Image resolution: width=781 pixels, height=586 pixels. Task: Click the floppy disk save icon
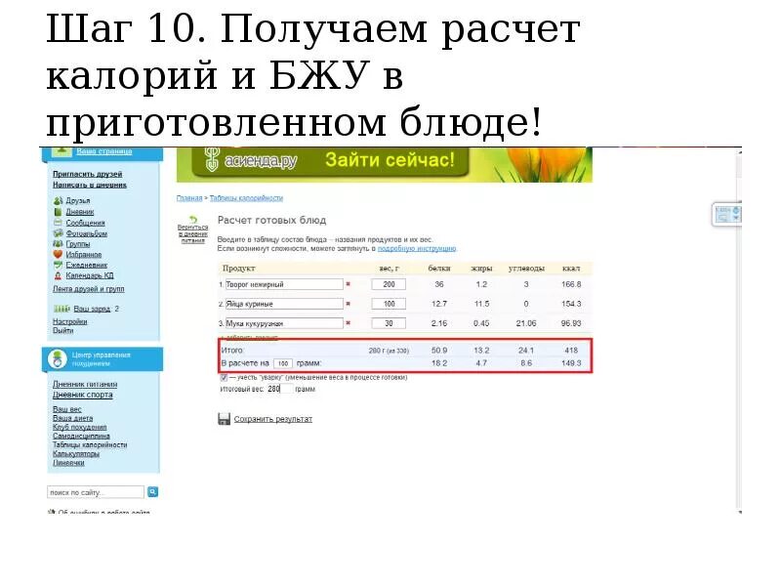click(225, 419)
